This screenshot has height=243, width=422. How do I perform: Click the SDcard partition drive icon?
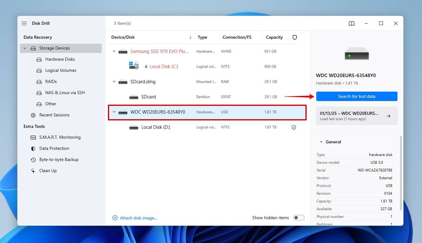point(134,97)
